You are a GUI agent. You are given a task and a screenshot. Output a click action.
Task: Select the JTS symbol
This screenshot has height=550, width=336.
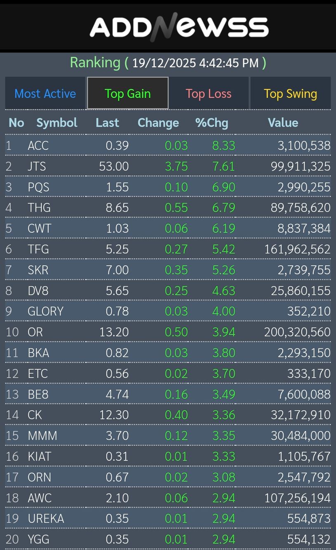point(37,166)
